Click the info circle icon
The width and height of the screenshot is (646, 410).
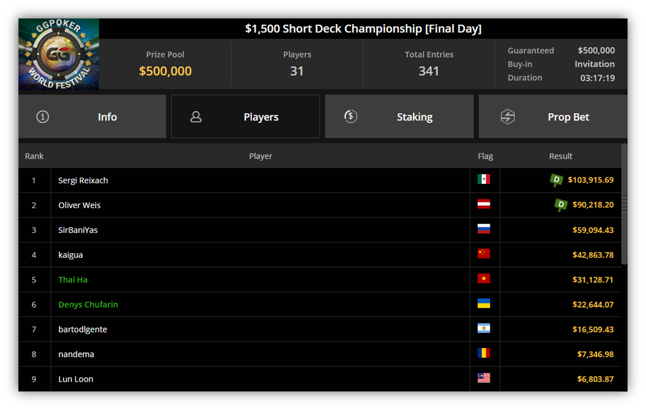point(43,117)
